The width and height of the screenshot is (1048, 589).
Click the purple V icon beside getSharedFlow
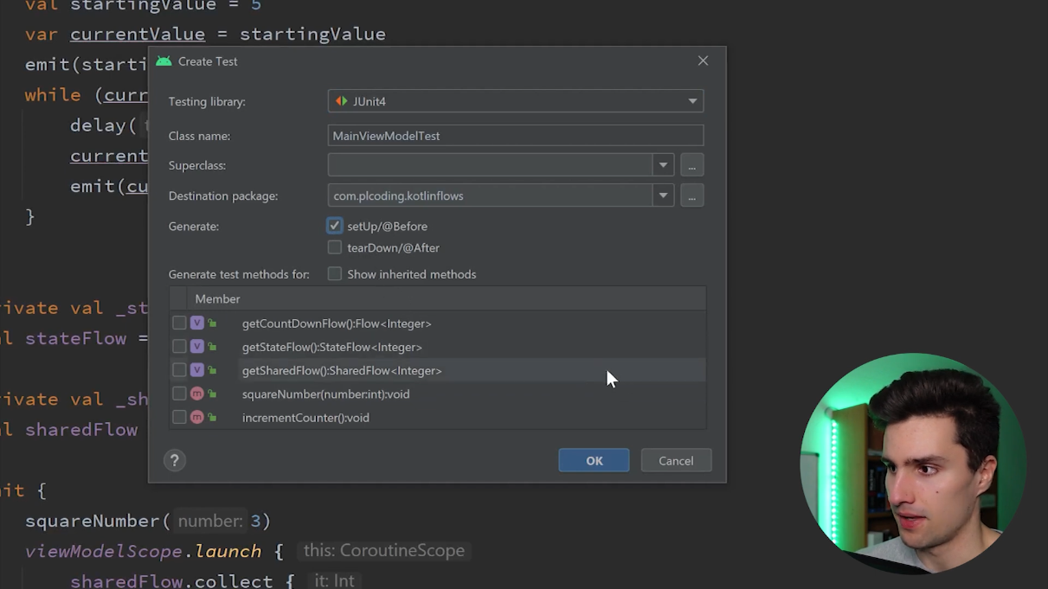point(197,369)
